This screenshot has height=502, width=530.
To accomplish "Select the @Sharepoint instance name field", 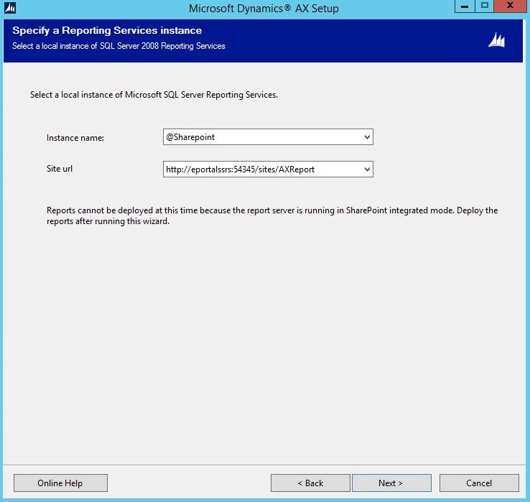I will point(268,137).
